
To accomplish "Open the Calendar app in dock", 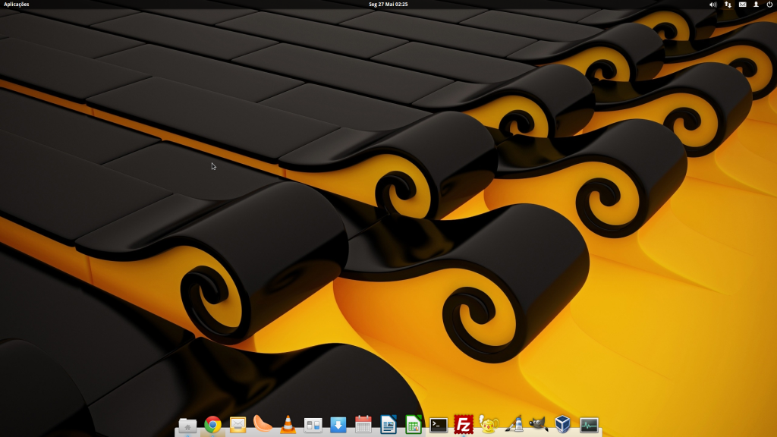I will pyautogui.click(x=363, y=425).
